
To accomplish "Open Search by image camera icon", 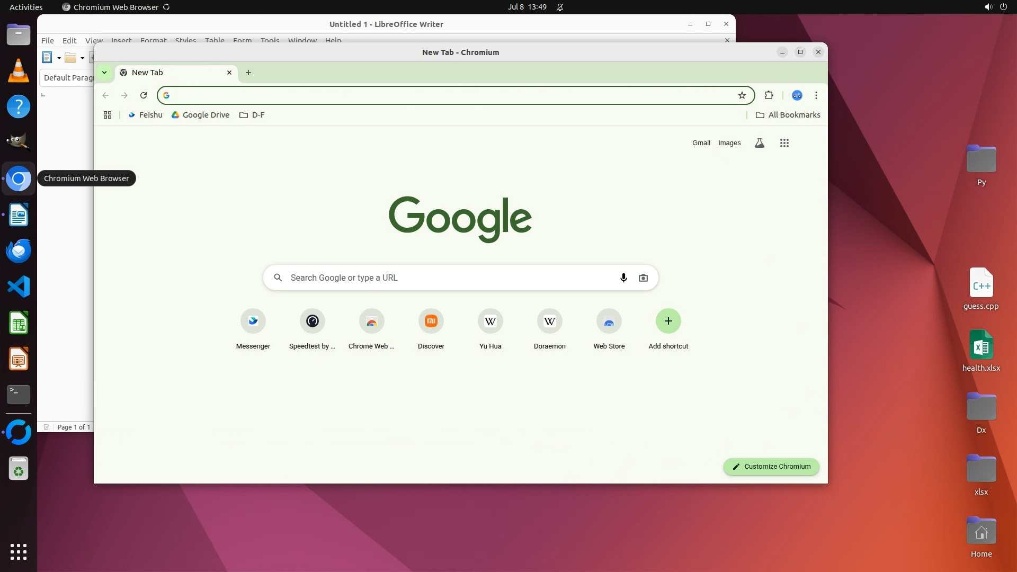I will pyautogui.click(x=643, y=278).
